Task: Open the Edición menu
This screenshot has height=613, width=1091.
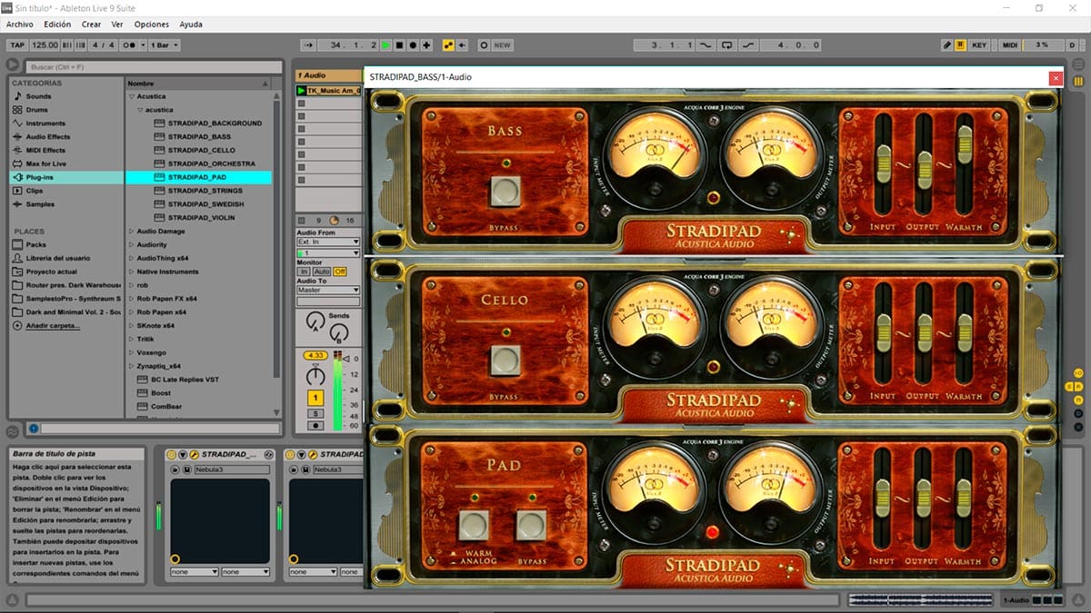Action: click(x=57, y=25)
